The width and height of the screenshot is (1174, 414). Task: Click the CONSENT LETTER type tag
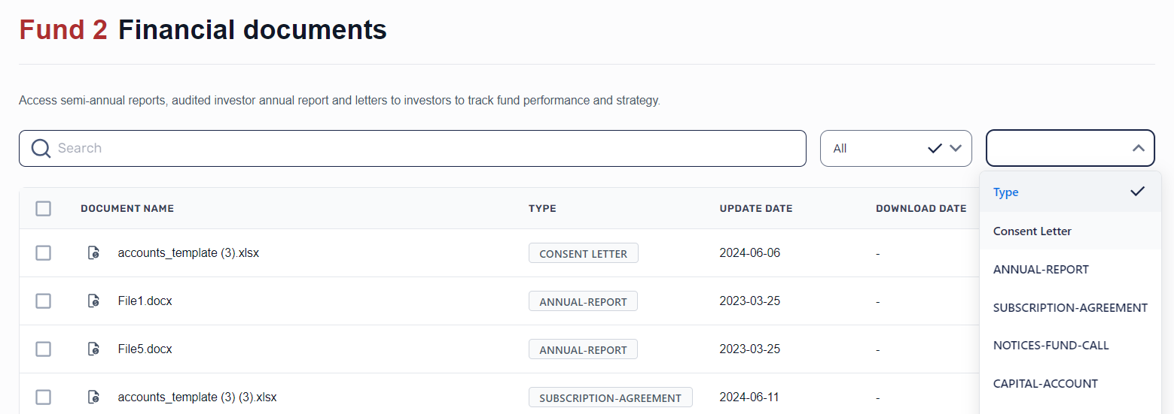point(584,254)
